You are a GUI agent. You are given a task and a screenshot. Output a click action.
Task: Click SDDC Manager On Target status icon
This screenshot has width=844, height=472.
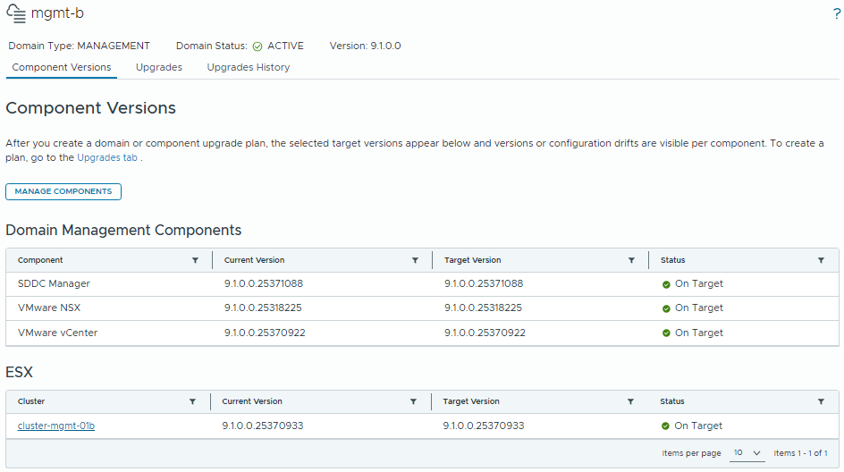[x=666, y=284]
